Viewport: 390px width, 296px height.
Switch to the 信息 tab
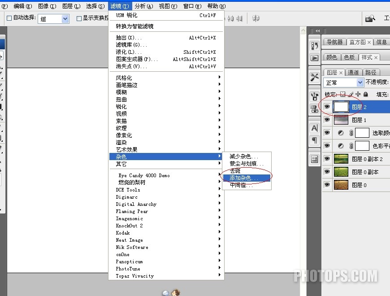[381, 42]
